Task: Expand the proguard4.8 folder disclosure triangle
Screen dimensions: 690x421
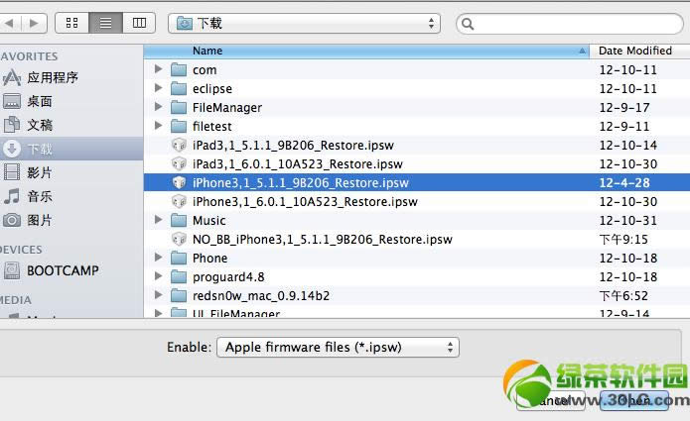Action: pos(158,276)
